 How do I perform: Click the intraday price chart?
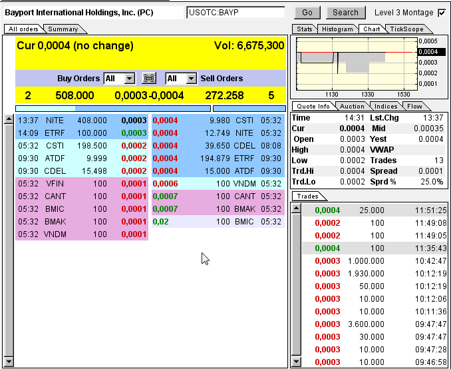[357, 64]
